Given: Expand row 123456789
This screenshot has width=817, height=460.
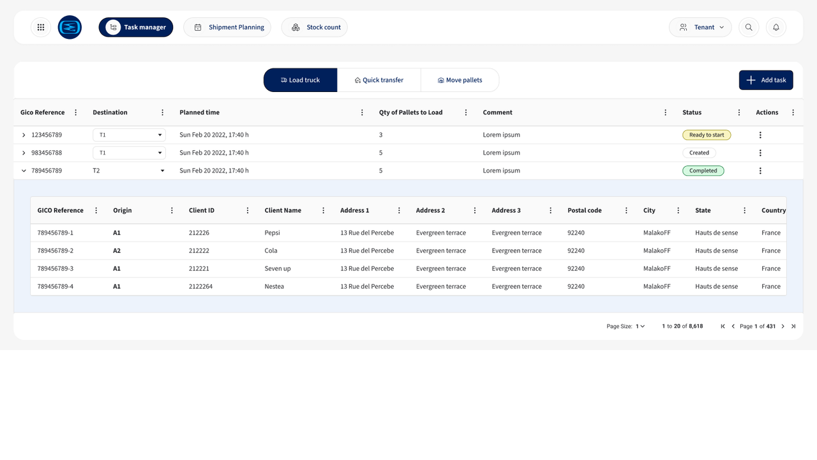Looking at the screenshot, I should tap(24, 135).
